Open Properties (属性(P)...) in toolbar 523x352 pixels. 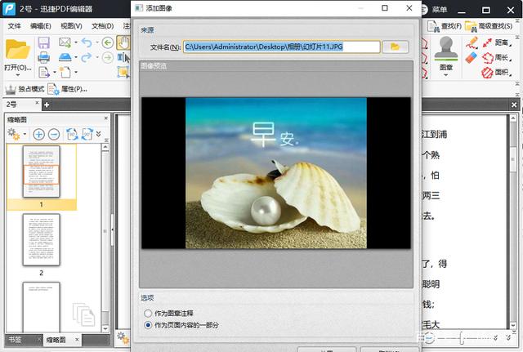[68, 89]
